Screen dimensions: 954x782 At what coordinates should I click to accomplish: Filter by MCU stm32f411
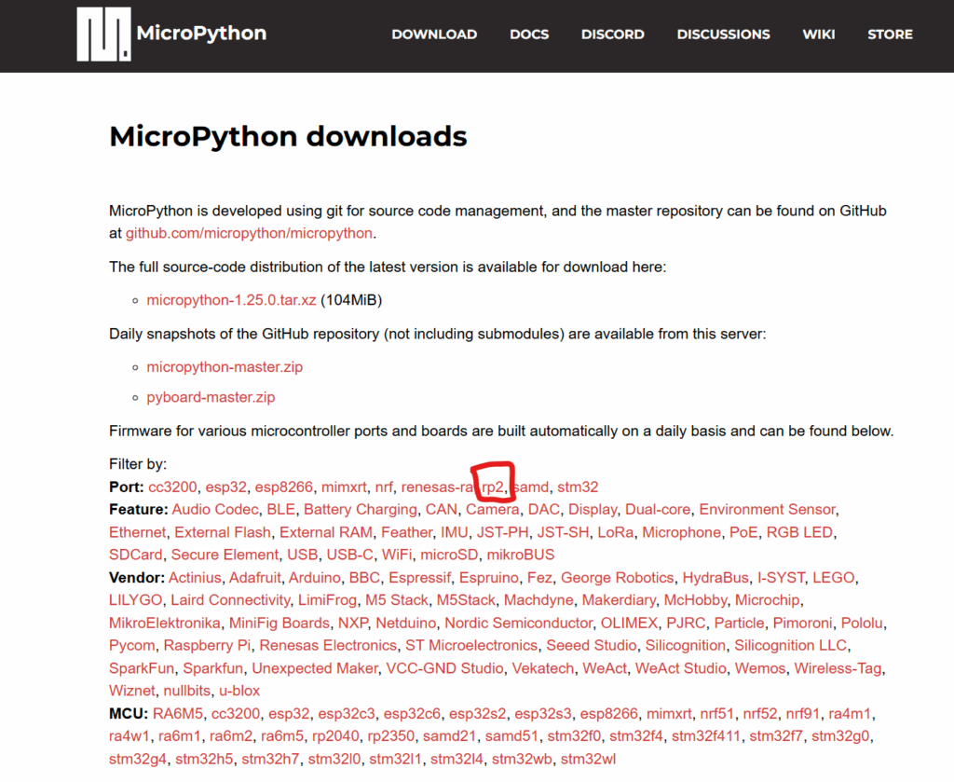click(706, 736)
